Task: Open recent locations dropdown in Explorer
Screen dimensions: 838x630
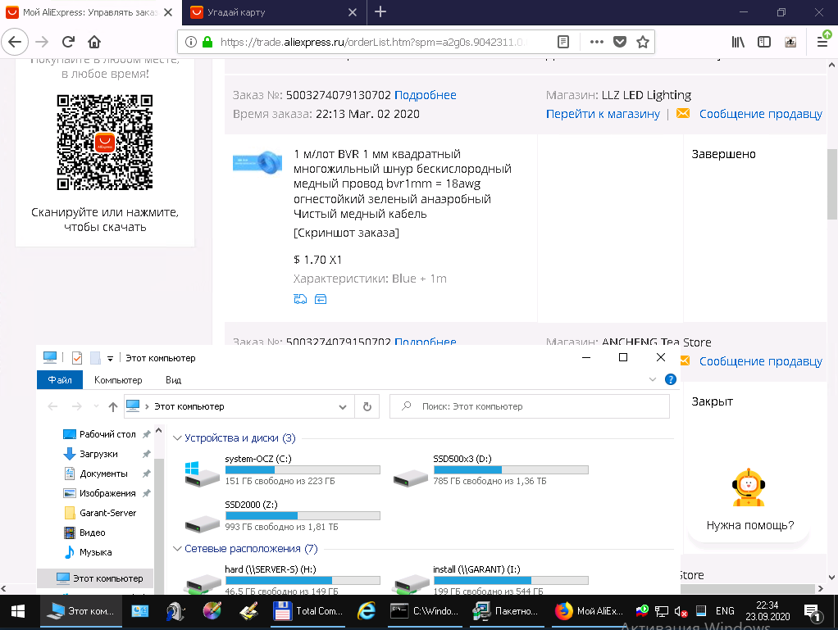Action: click(96, 407)
